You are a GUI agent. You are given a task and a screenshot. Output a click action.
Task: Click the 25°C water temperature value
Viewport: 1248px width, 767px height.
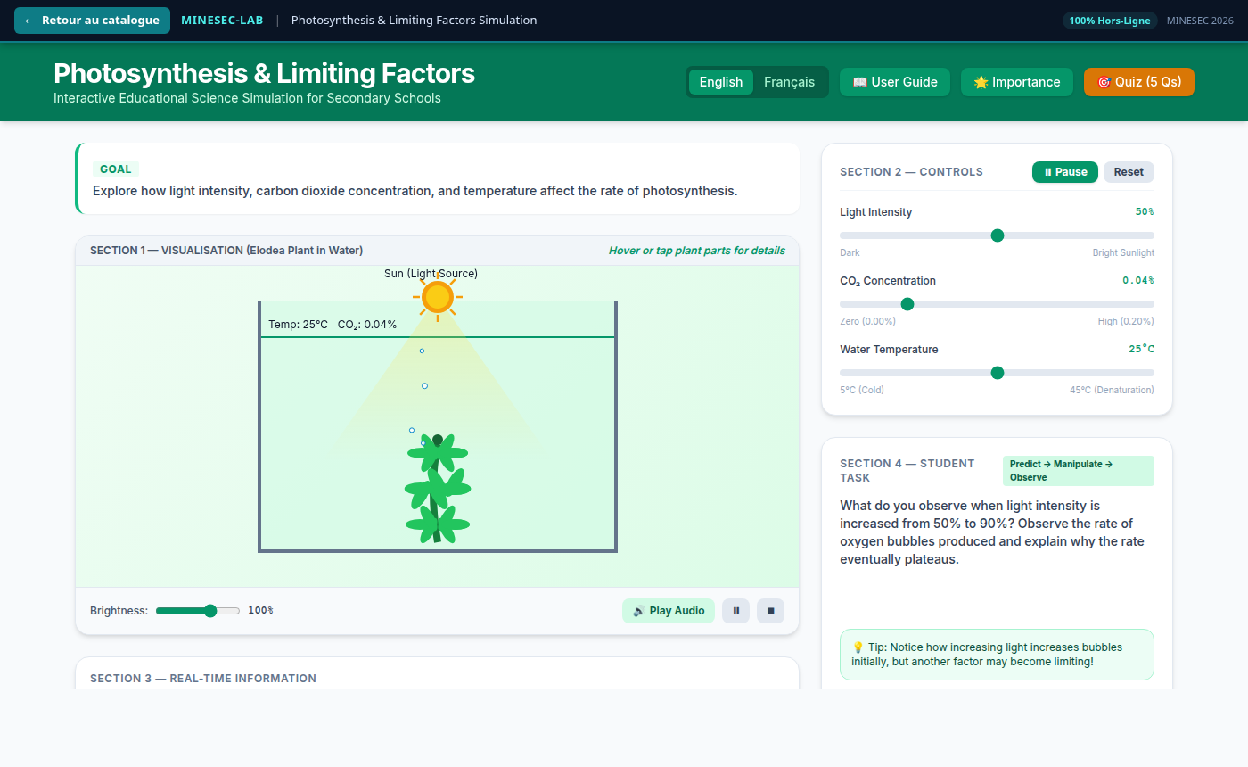pyautogui.click(x=1142, y=350)
